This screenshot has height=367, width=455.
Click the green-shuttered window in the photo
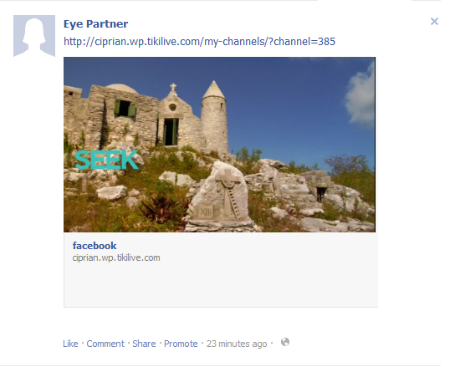coord(125,109)
